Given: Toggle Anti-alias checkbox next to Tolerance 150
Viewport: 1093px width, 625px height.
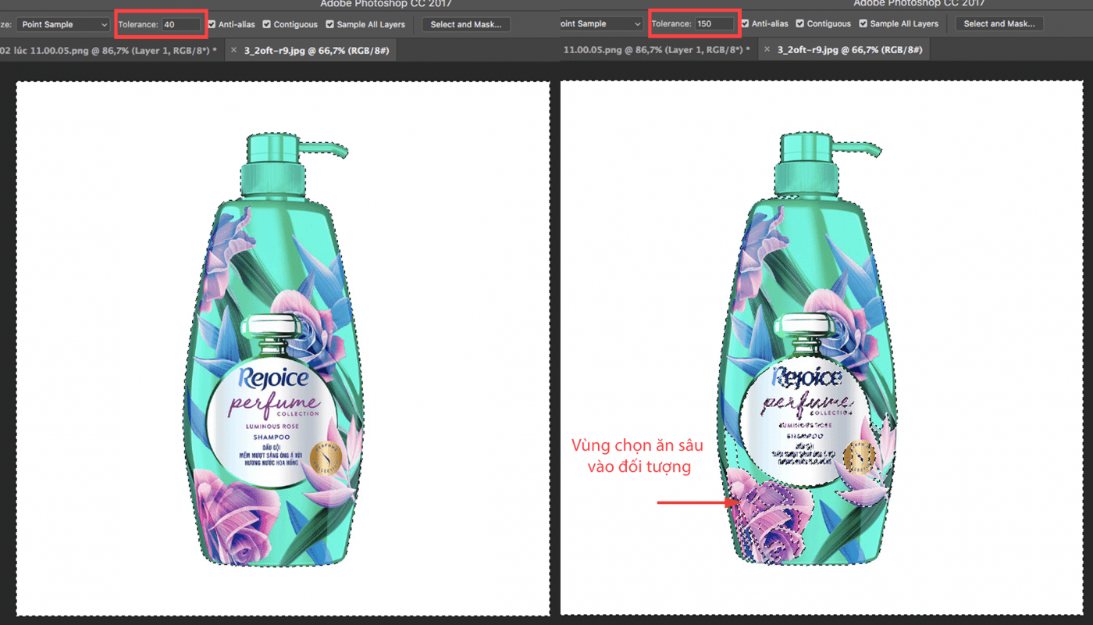Looking at the screenshot, I should point(745,23).
